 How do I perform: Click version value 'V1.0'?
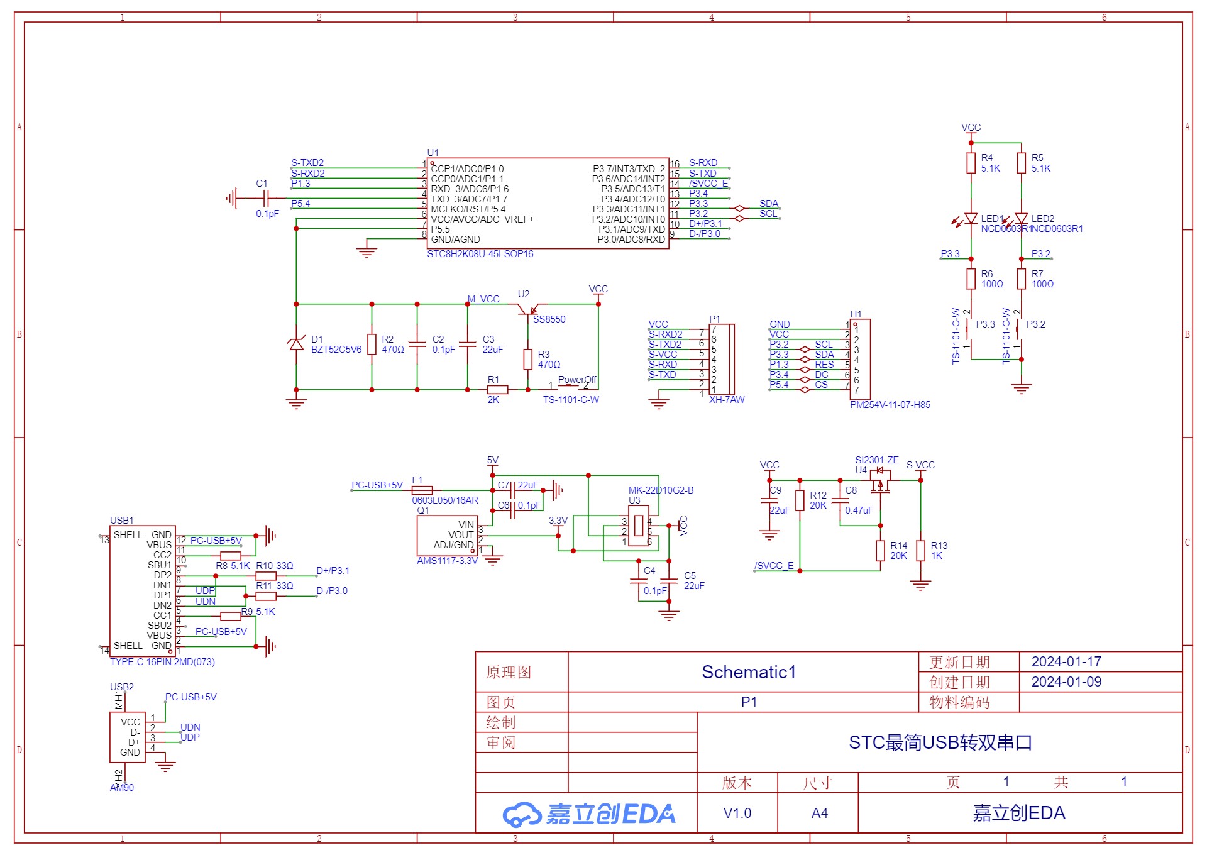pos(737,814)
